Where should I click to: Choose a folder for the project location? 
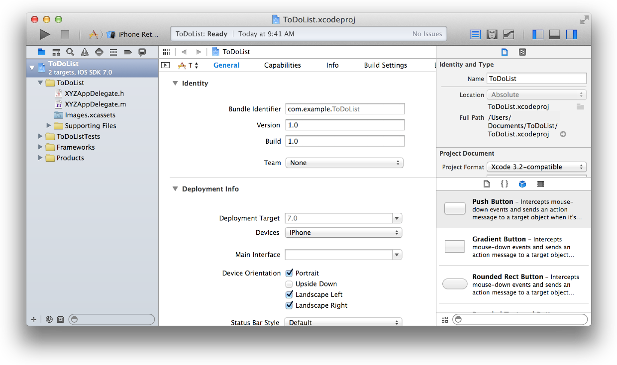pyautogui.click(x=580, y=106)
